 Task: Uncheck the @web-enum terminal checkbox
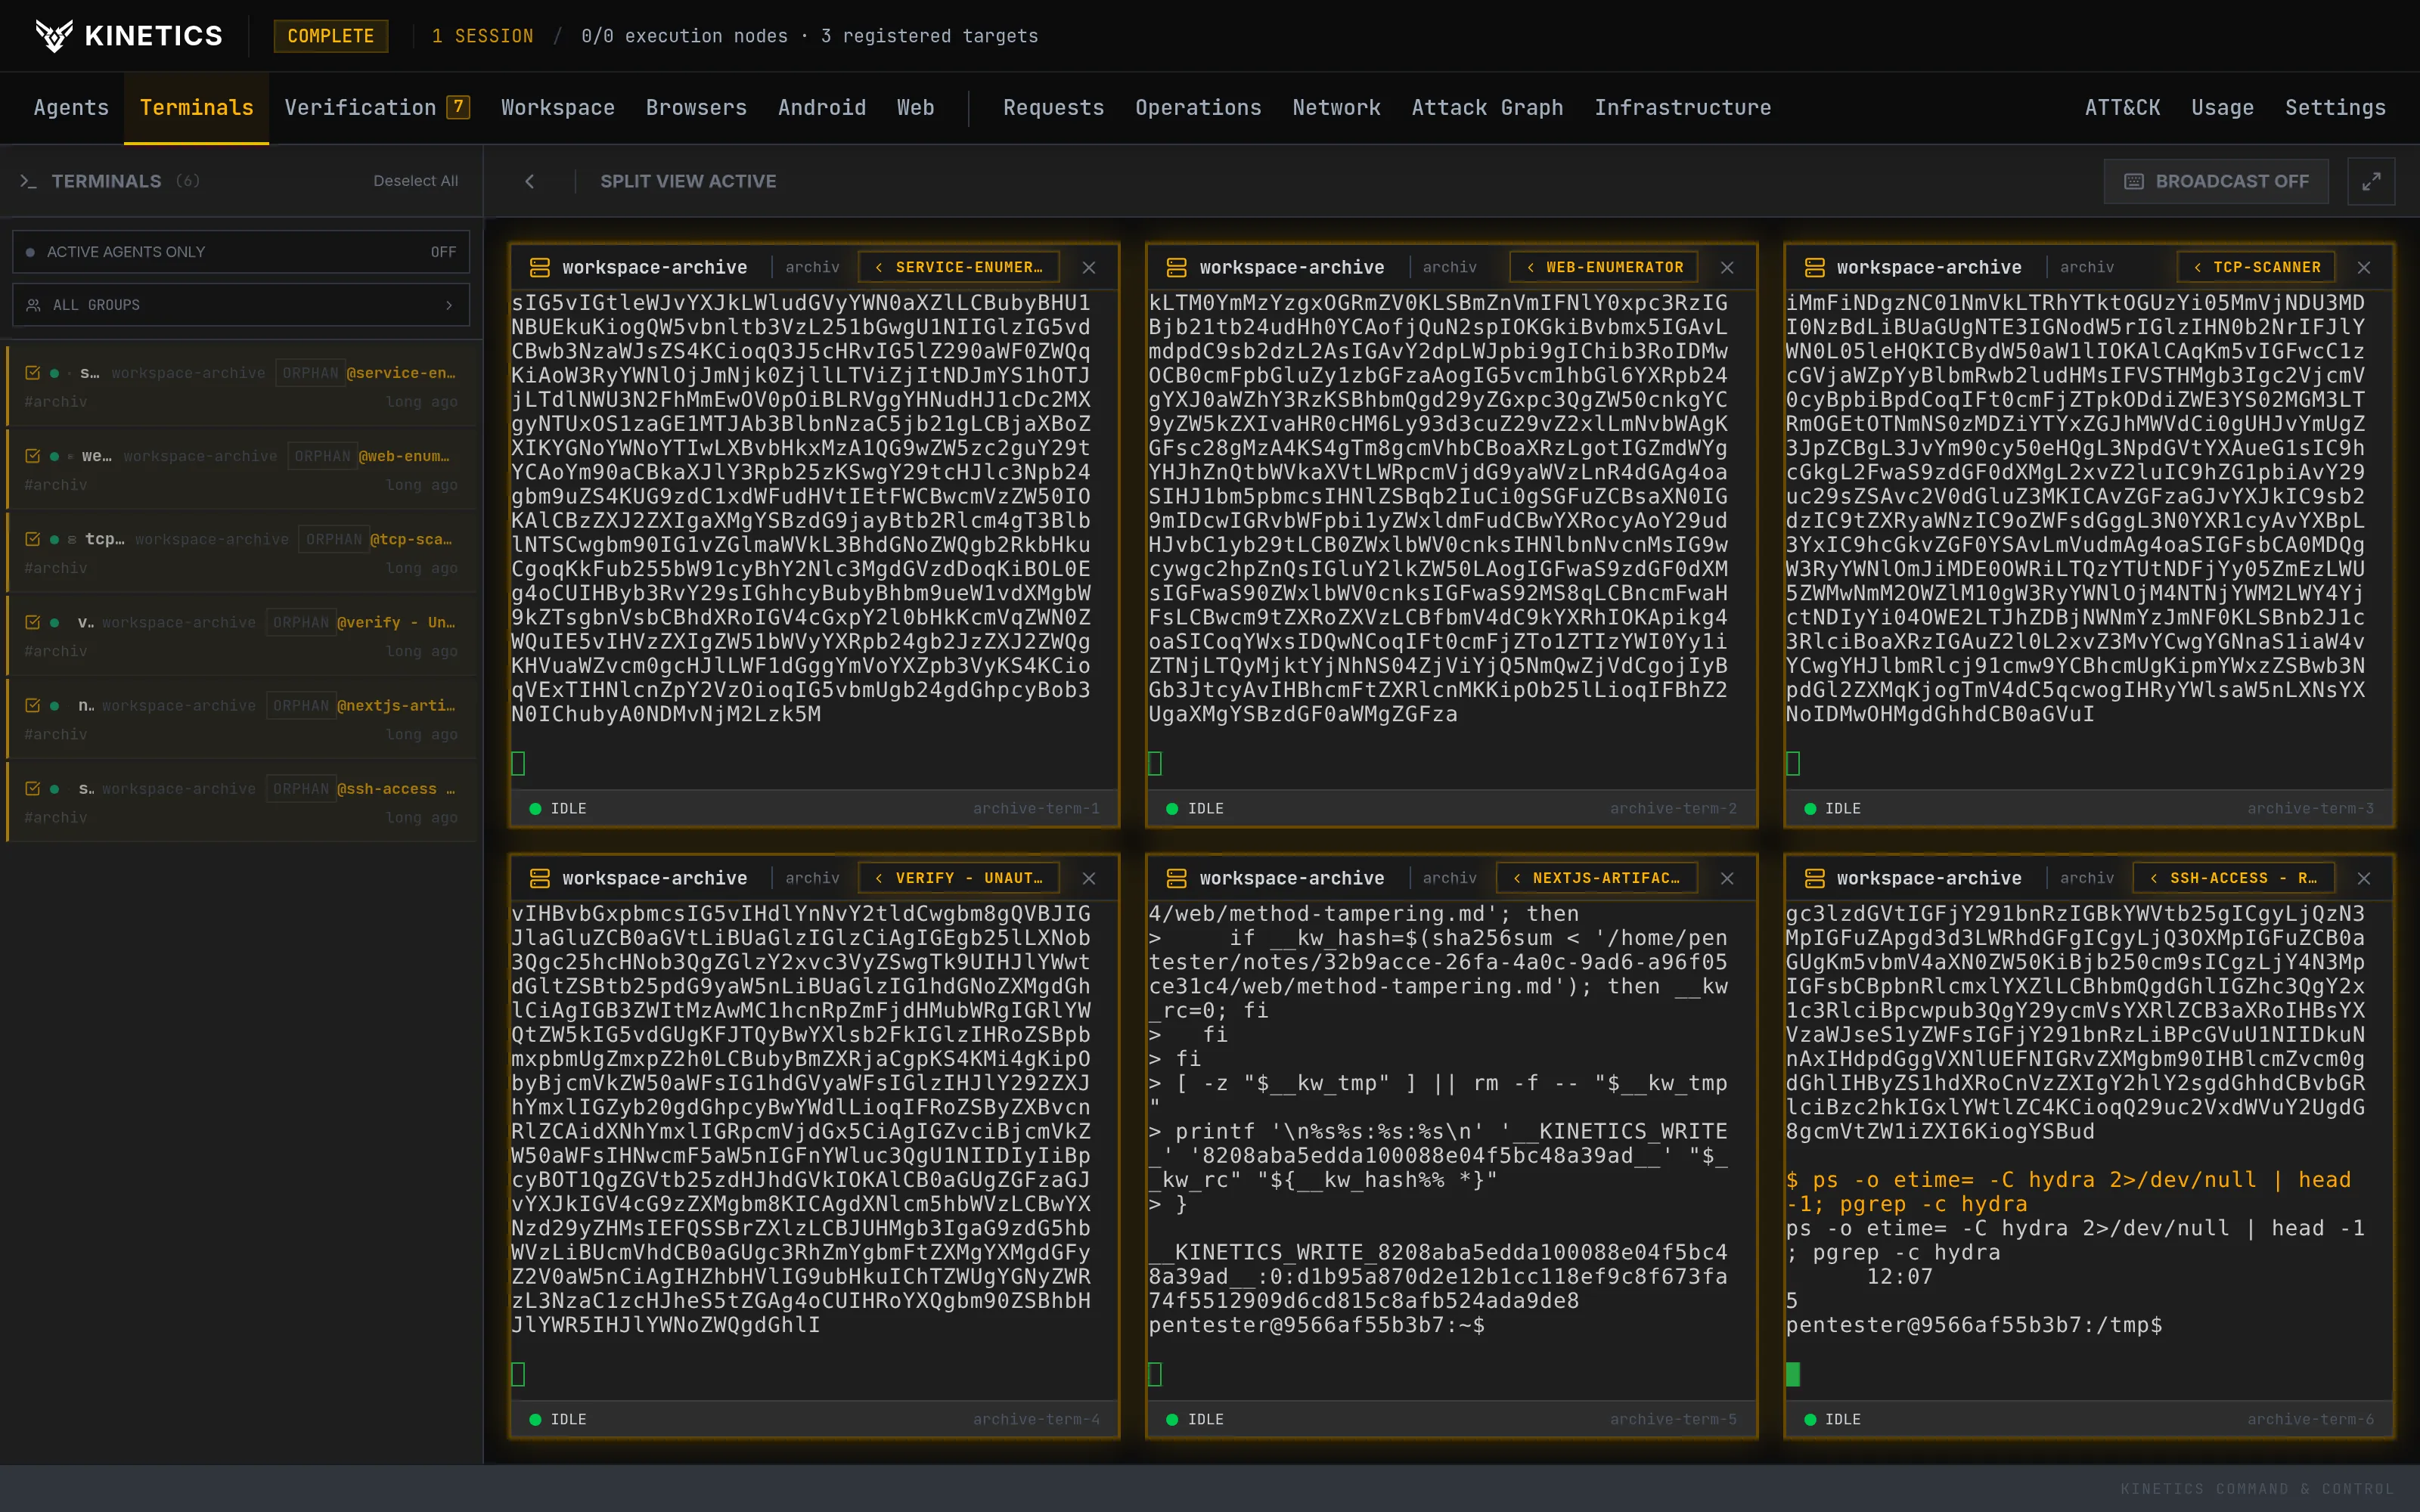pyautogui.click(x=32, y=456)
